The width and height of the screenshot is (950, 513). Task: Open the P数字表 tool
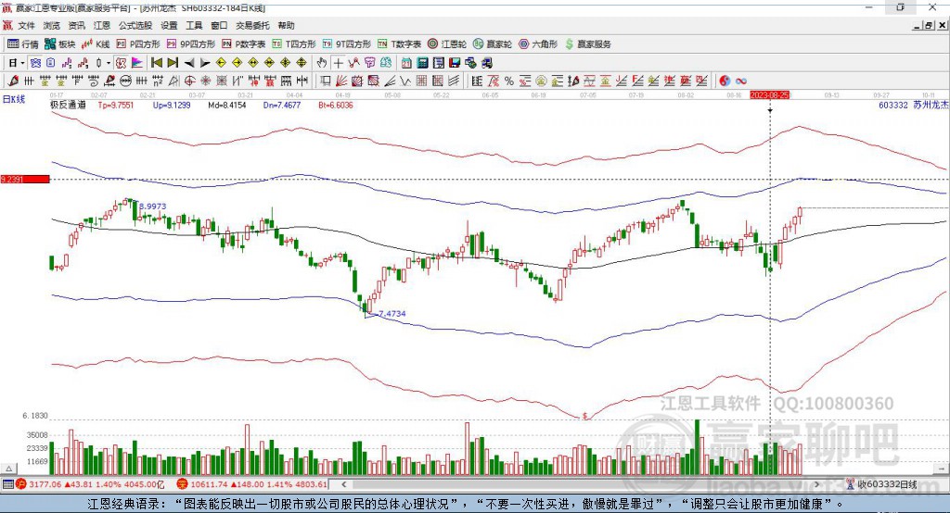click(x=244, y=44)
